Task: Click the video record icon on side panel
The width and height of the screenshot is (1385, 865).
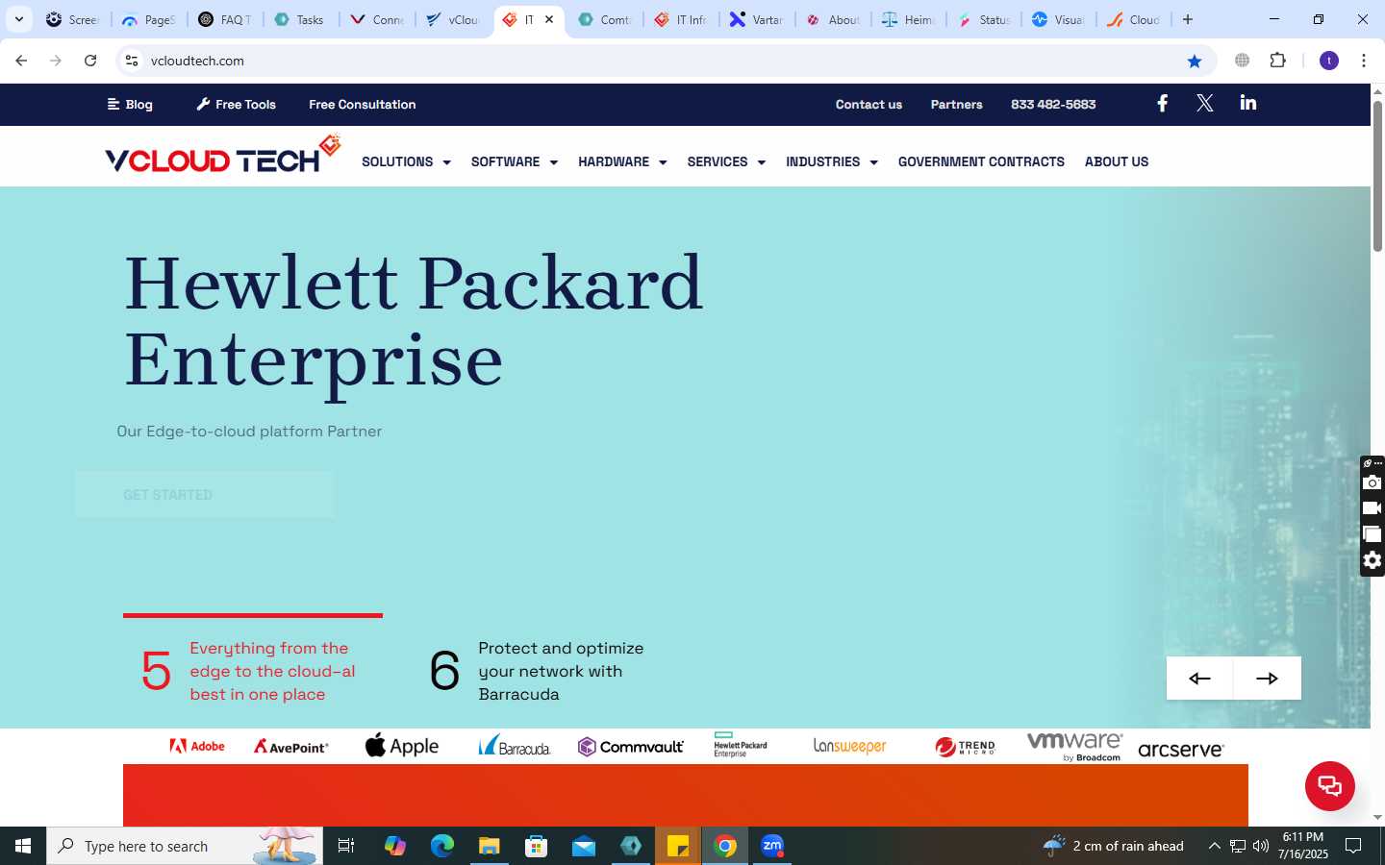Action: click(1372, 508)
